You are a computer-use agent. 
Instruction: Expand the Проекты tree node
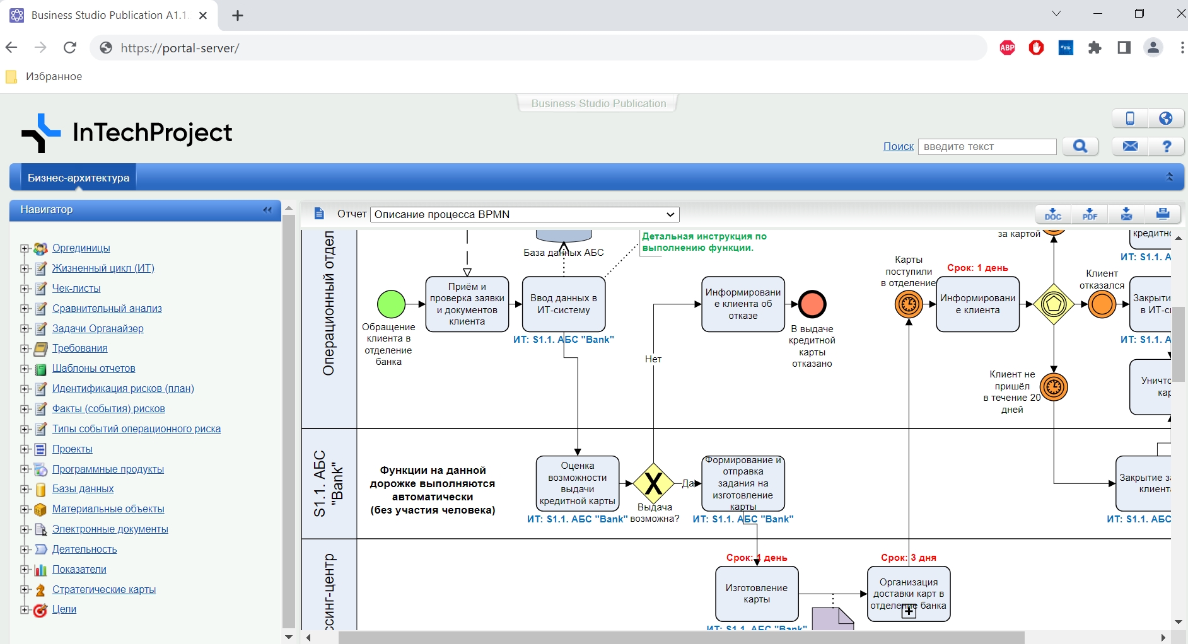(25, 449)
